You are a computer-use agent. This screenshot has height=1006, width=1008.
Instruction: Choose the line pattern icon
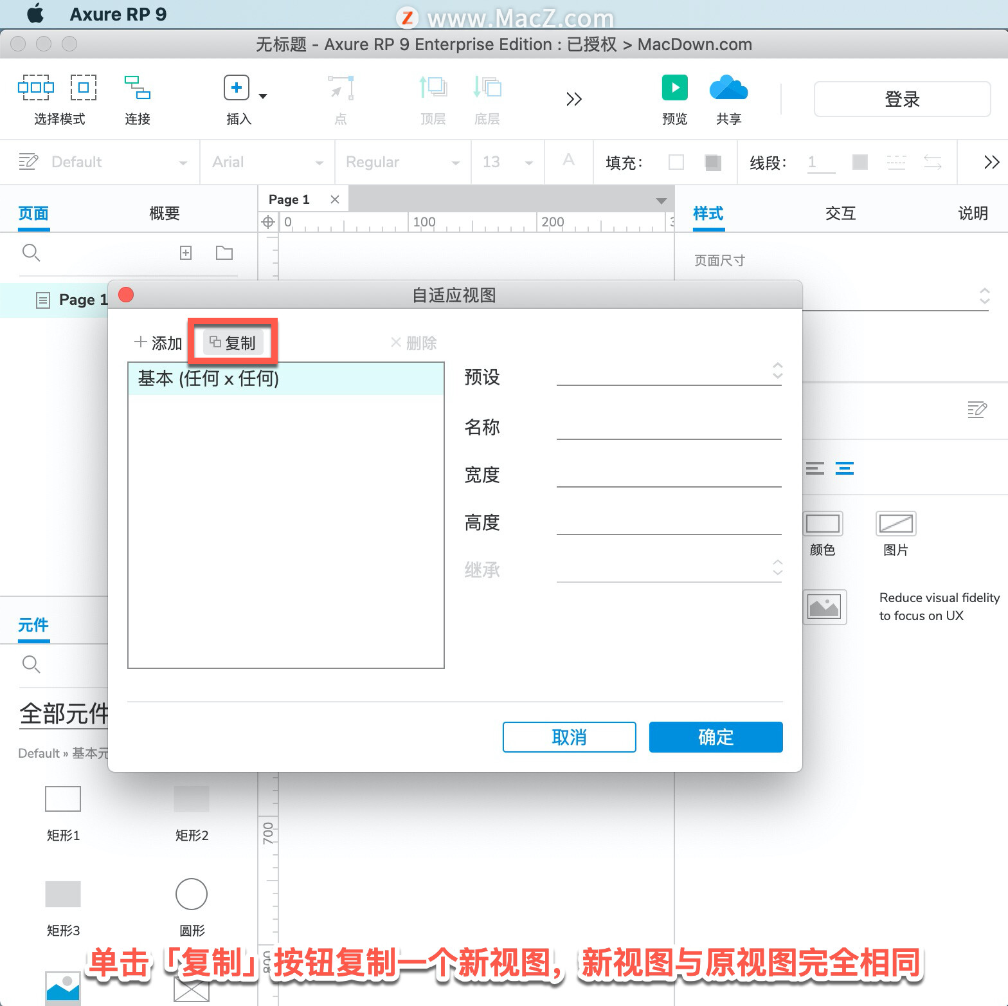[x=896, y=162]
